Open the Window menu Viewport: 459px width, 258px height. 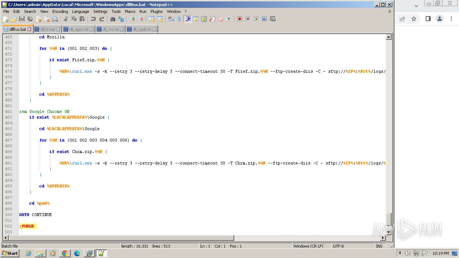174,11
